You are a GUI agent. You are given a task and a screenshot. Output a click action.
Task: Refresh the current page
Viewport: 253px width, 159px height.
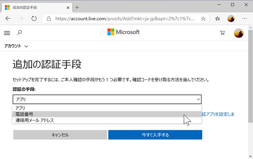pyautogui.click(x=34, y=19)
